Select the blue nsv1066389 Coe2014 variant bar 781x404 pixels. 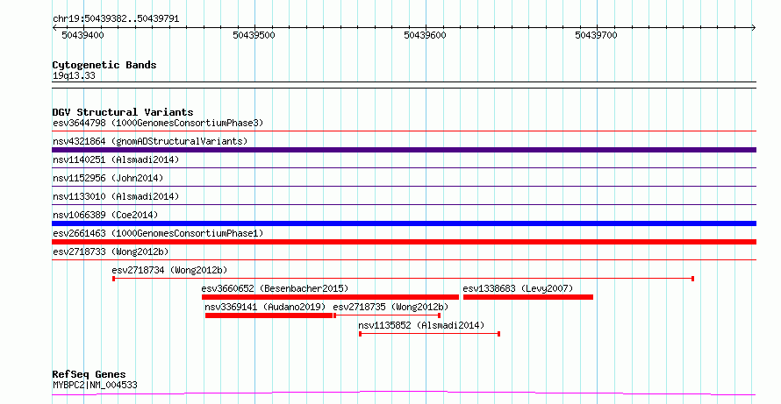[x=404, y=223]
